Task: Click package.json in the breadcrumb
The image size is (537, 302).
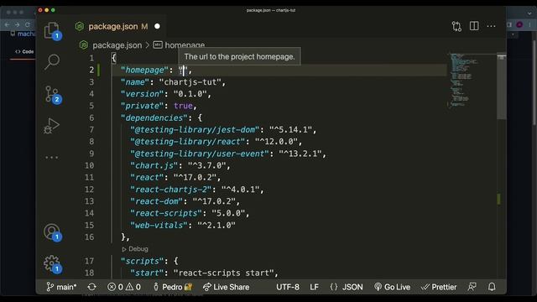Action: [x=117, y=45]
